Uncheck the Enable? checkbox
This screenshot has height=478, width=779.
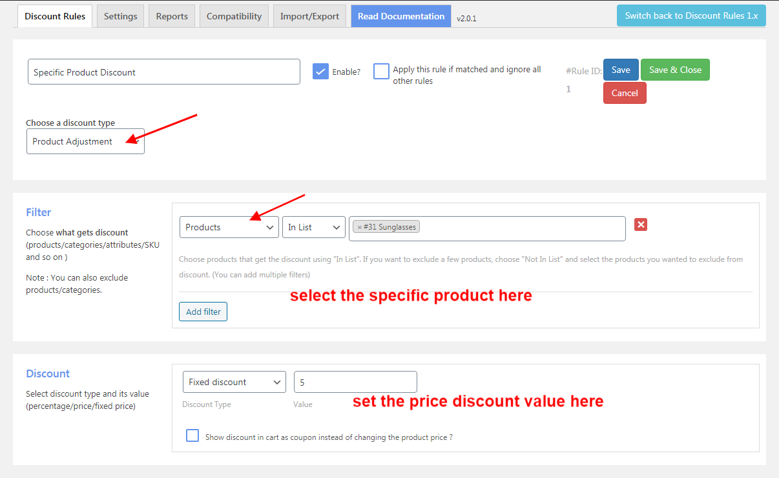click(320, 71)
